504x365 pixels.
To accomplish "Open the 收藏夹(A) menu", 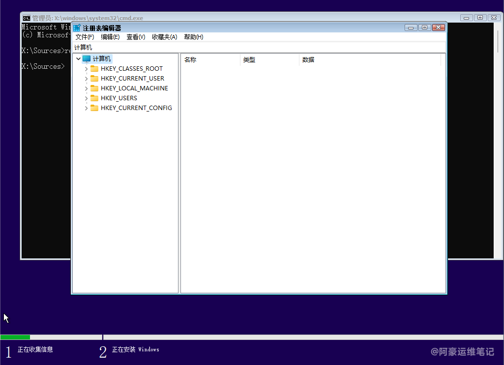I will pos(164,37).
